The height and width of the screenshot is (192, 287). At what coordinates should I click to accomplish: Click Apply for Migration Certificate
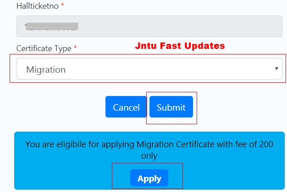(x=149, y=178)
